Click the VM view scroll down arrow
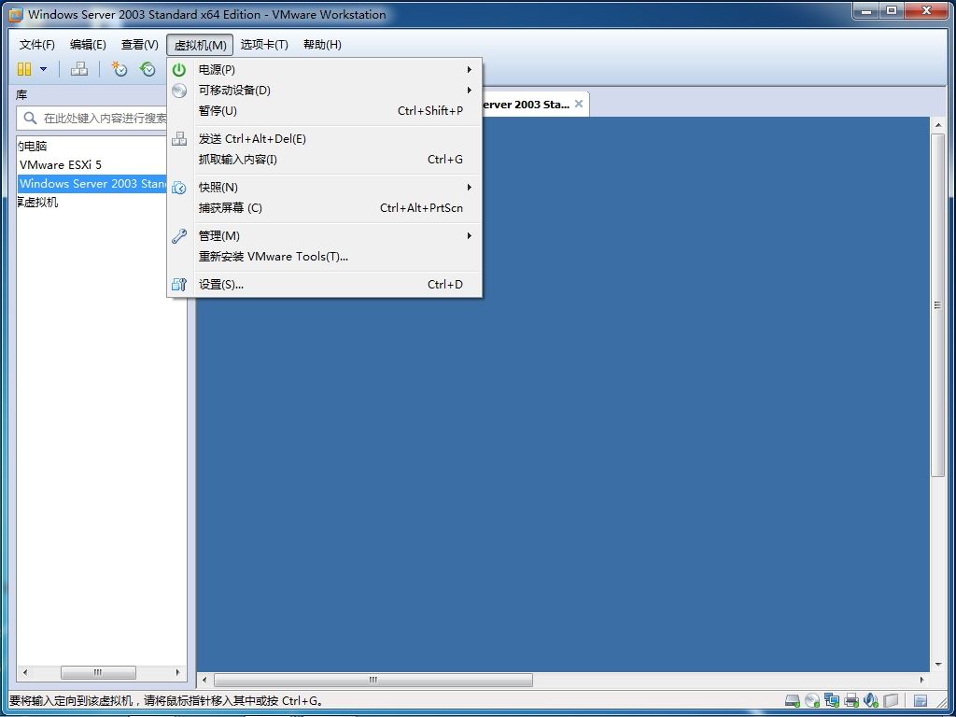The image size is (956, 717). (937, 665)
